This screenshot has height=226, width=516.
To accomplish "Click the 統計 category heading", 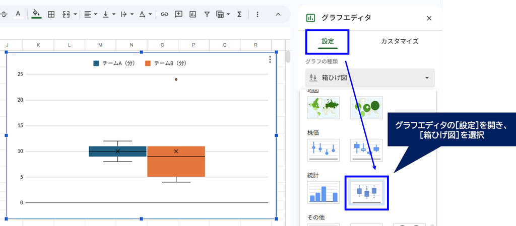I will [x=313, y=175].
